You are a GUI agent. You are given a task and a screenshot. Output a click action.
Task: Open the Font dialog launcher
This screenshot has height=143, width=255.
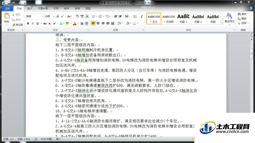88,30
